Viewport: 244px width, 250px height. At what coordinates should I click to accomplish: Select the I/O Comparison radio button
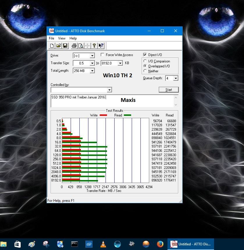[x=145, y=61]
